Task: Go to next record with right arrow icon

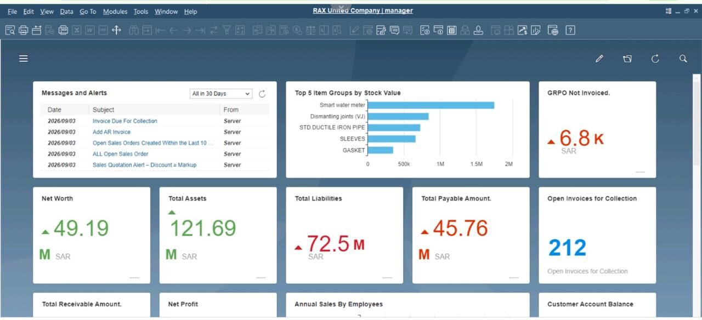Action: click(x=187, y=30)
